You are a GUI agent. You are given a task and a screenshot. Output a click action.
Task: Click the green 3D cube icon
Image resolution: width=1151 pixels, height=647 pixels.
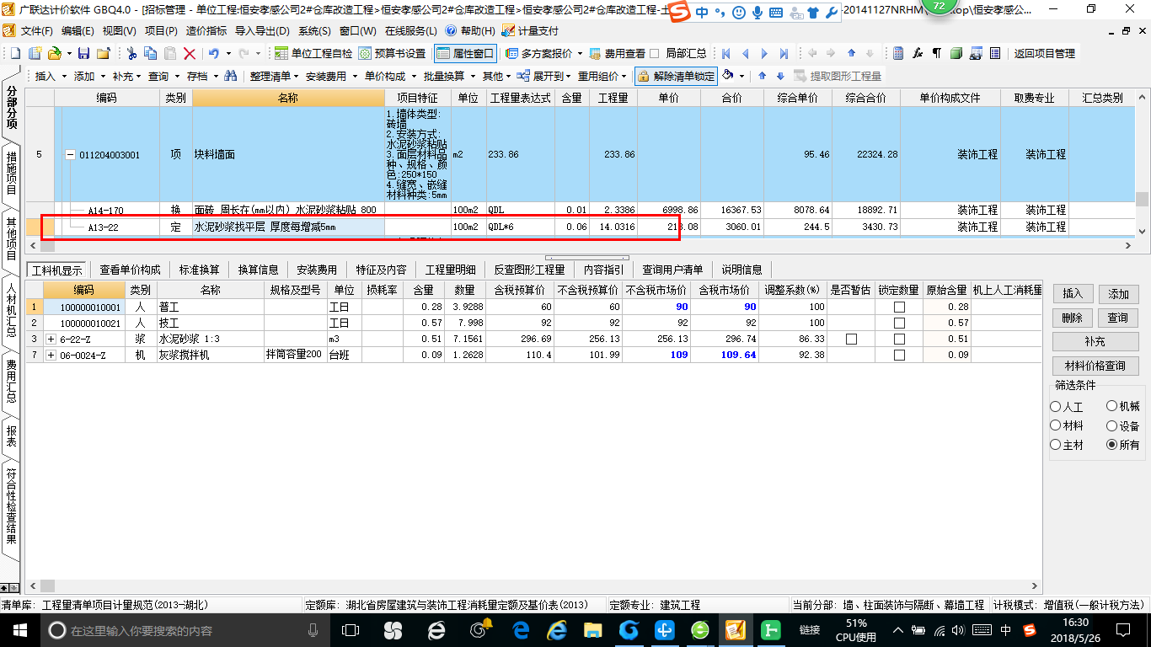click(x=956, y=53)
